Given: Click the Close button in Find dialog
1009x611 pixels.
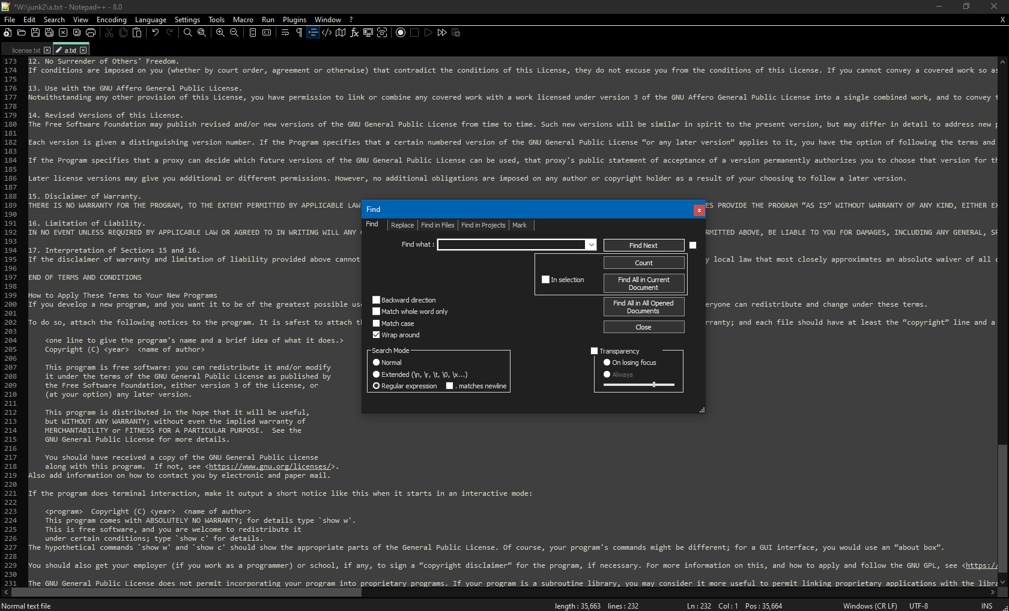Looking at the screenshot, I should (x=643, y=327).
